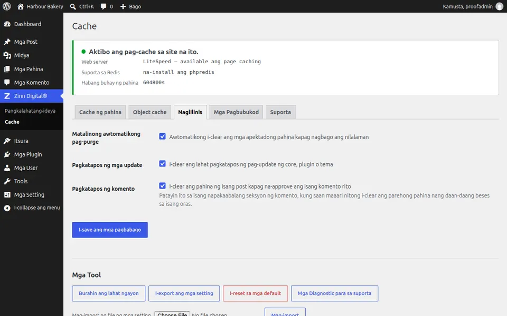Viewport: 507px width, 316px height.
Task: Click the Itsura brush icon
Action: point(7,141)
